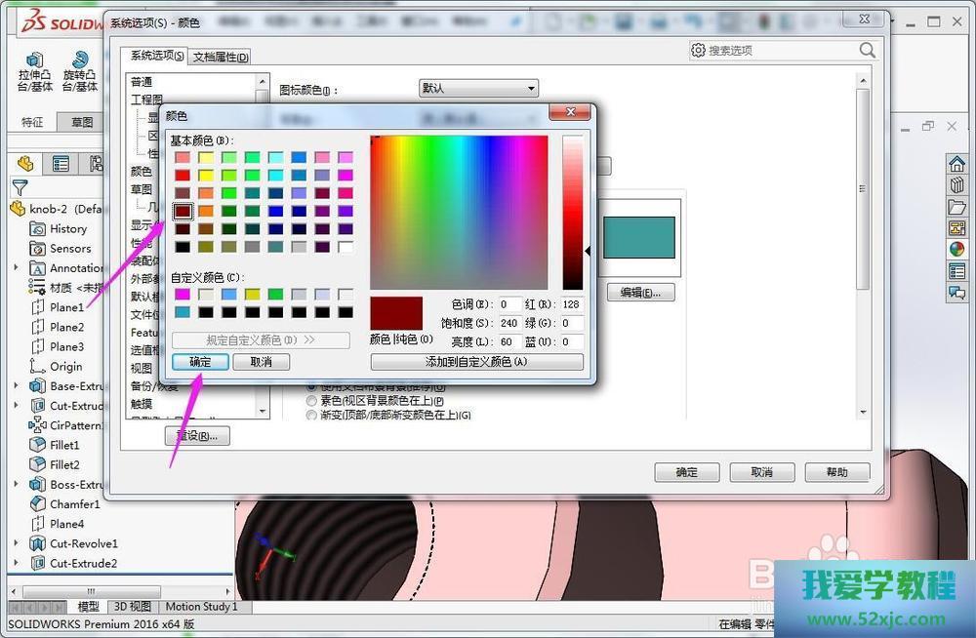
Task: Expand the Annotations tree node
Action: (x=16, y=268)
